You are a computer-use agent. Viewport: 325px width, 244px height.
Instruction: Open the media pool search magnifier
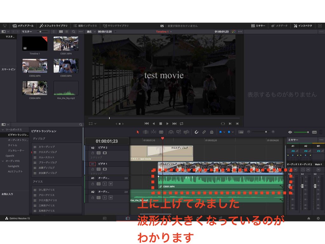point(74,31)
